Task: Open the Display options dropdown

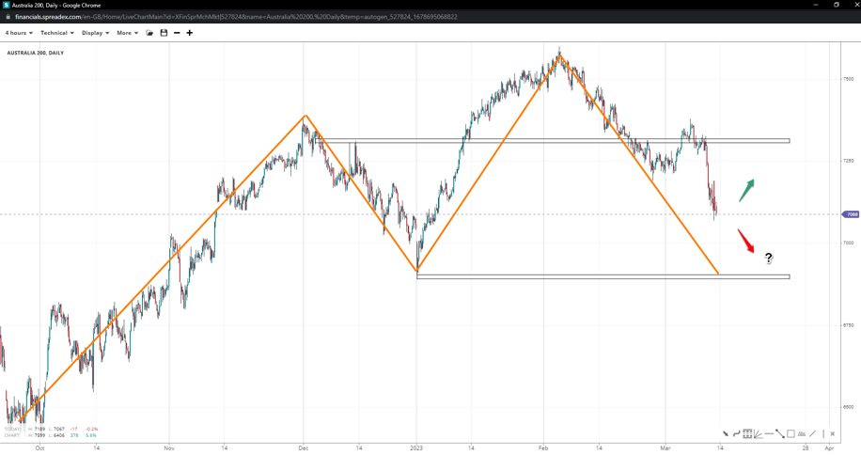Action: coord(95,33)
